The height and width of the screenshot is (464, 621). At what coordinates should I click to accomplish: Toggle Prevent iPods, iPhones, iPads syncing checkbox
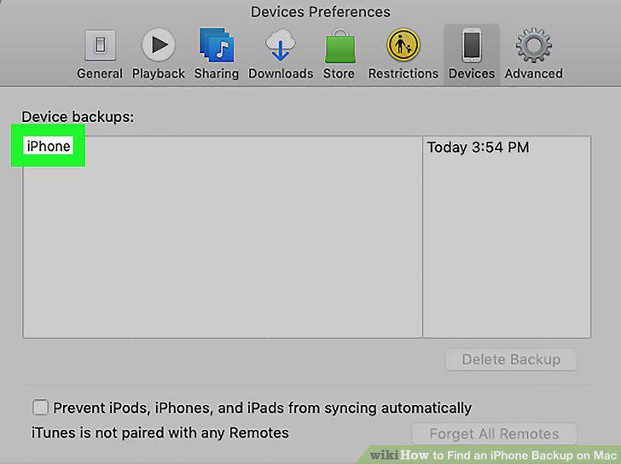pos(40,407)
